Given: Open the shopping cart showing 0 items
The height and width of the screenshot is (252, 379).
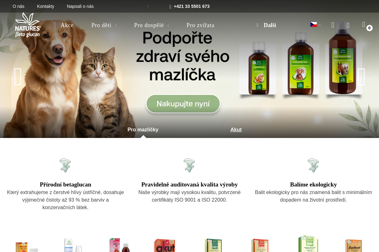Looking at the screenshot, I should (x=367, y=26).
